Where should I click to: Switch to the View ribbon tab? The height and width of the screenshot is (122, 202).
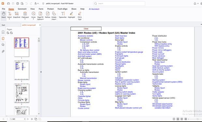point(33,9)
